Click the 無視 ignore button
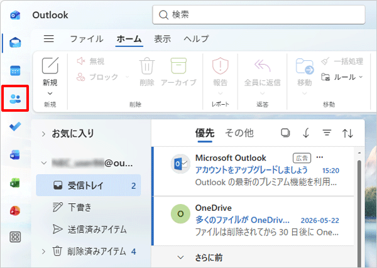This screenshot has height=268, width=377. tap(90, 62)
